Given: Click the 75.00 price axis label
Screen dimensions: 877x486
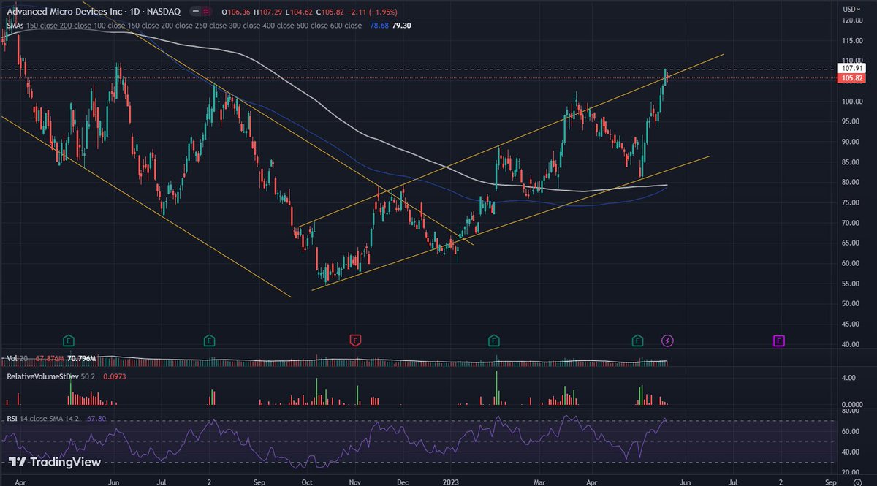Looking at the screenshot, I should pos(852,202).
